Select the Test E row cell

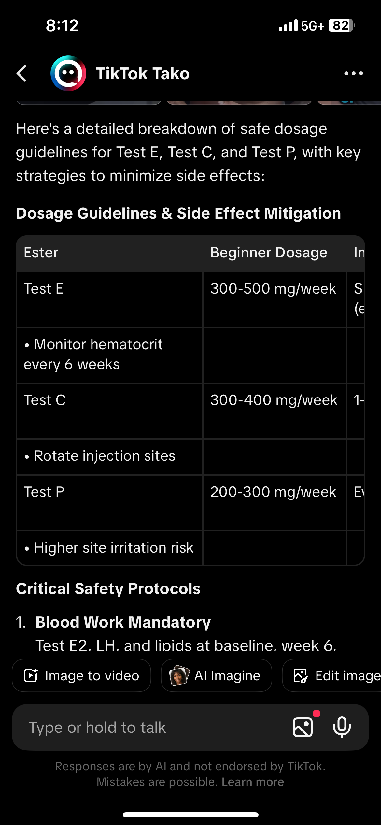pos(44,289)
